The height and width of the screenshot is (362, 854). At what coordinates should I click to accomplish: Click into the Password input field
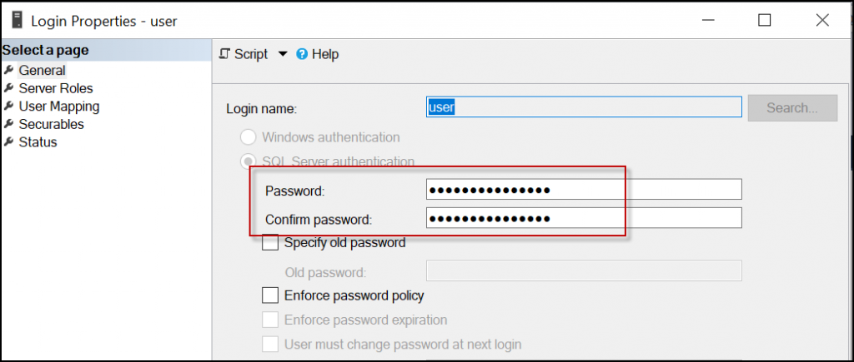pos(584,190)
